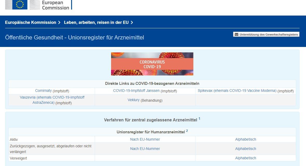Viewport: 306px width, 166px height.
Task: Click the Aktiv row label
Action: coord(14,140)
